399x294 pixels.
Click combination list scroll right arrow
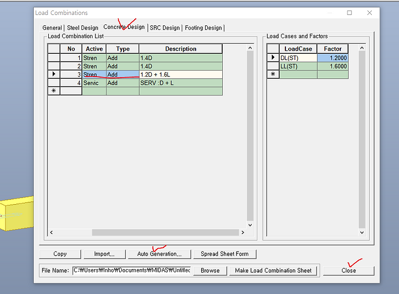[243, 232]
